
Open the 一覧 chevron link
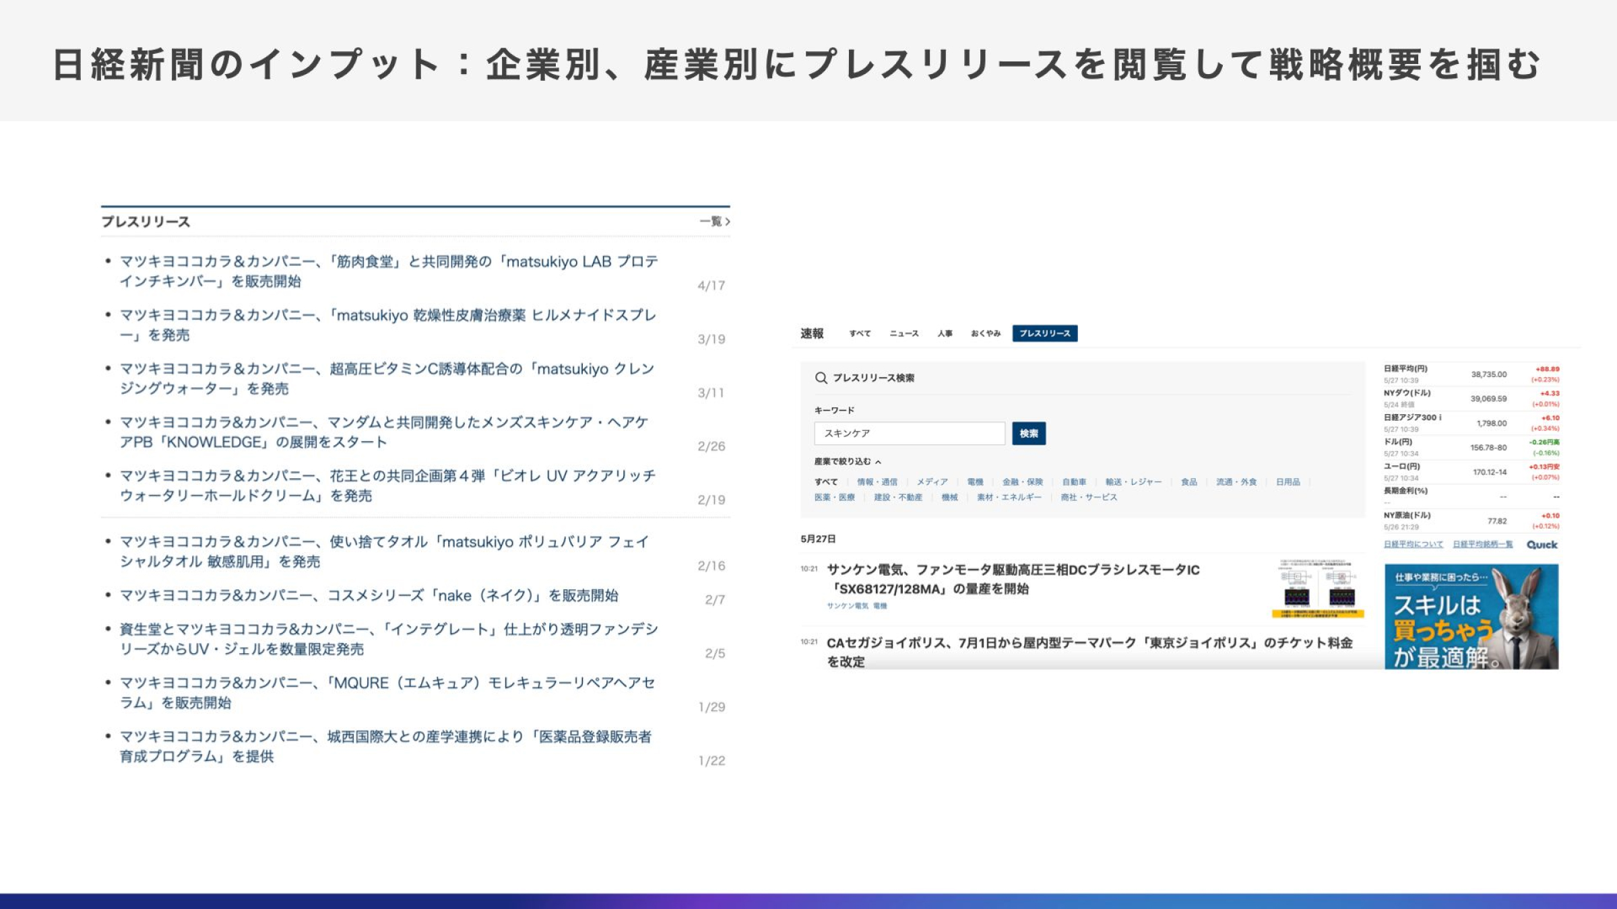(x=715, y=222)
